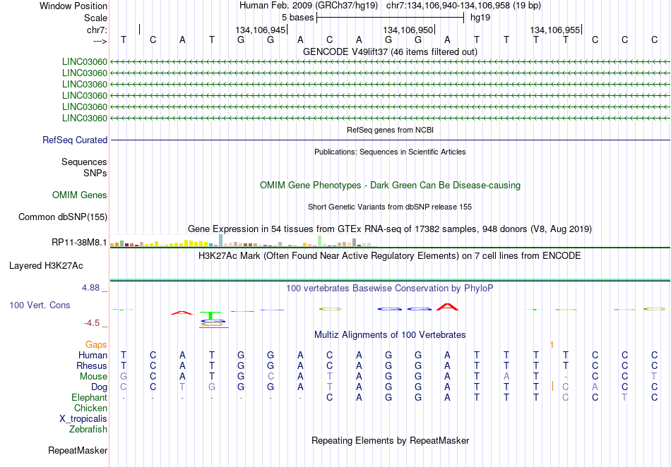The height and width of the screenshot is (467, 671).
Task: Open Short Genetic Variants from dbSNP title
Action: pos(390,207)
